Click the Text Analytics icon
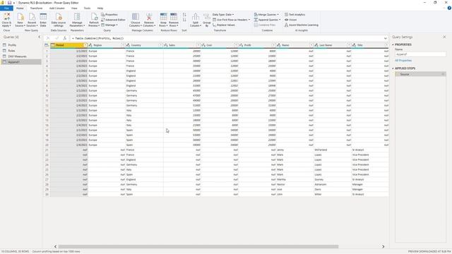This screenshot has height=254, width=452. (286, 14)
